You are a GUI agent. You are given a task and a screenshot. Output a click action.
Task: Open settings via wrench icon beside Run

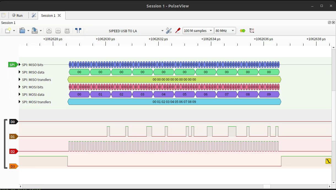[34, 15]
